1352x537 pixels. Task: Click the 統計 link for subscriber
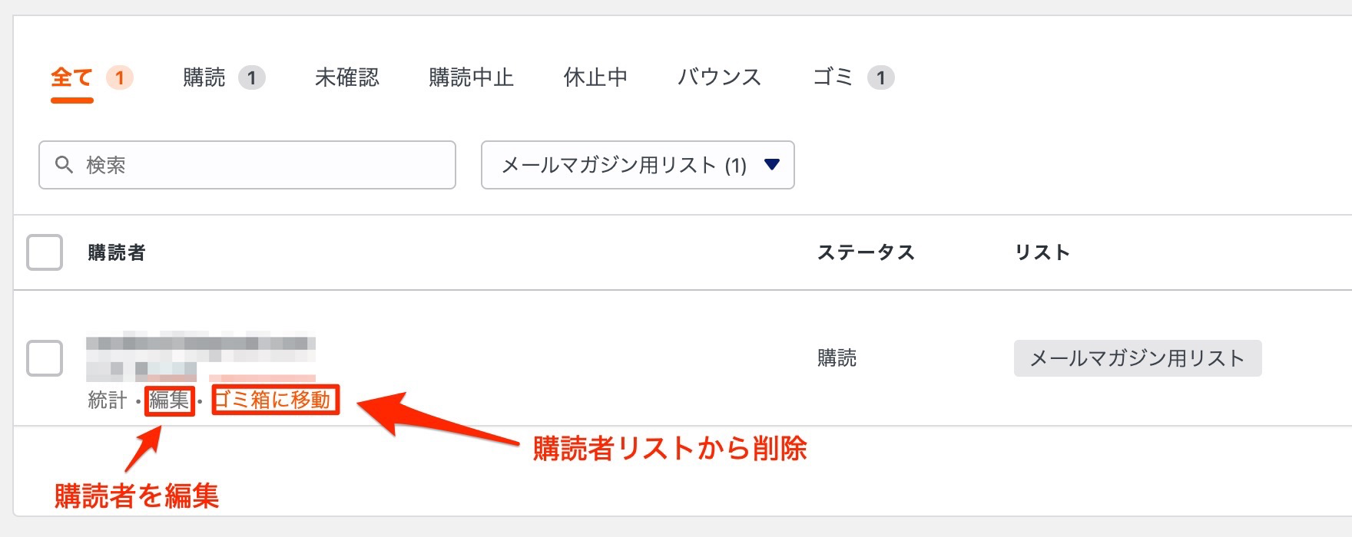coord(107,400)
